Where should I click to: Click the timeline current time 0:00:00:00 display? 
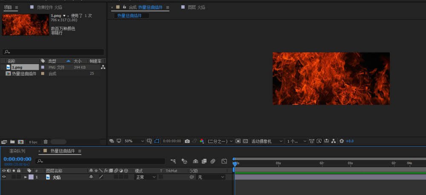pyautogui.click(x=17, y=159)
